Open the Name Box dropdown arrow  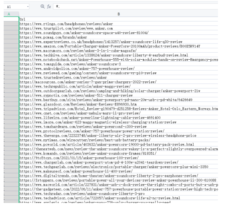(27, 7)
